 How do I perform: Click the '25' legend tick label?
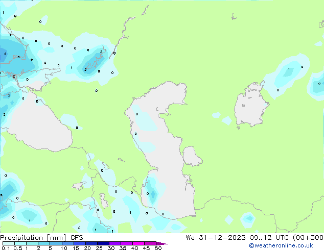coord(99,248)
